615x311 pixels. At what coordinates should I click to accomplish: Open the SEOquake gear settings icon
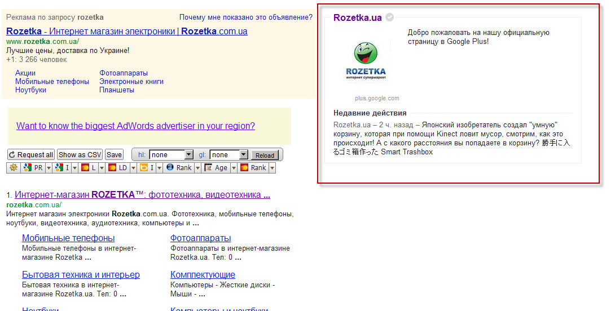click(14, 168)
